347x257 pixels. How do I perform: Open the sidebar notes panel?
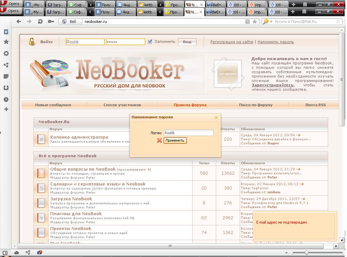6,76
